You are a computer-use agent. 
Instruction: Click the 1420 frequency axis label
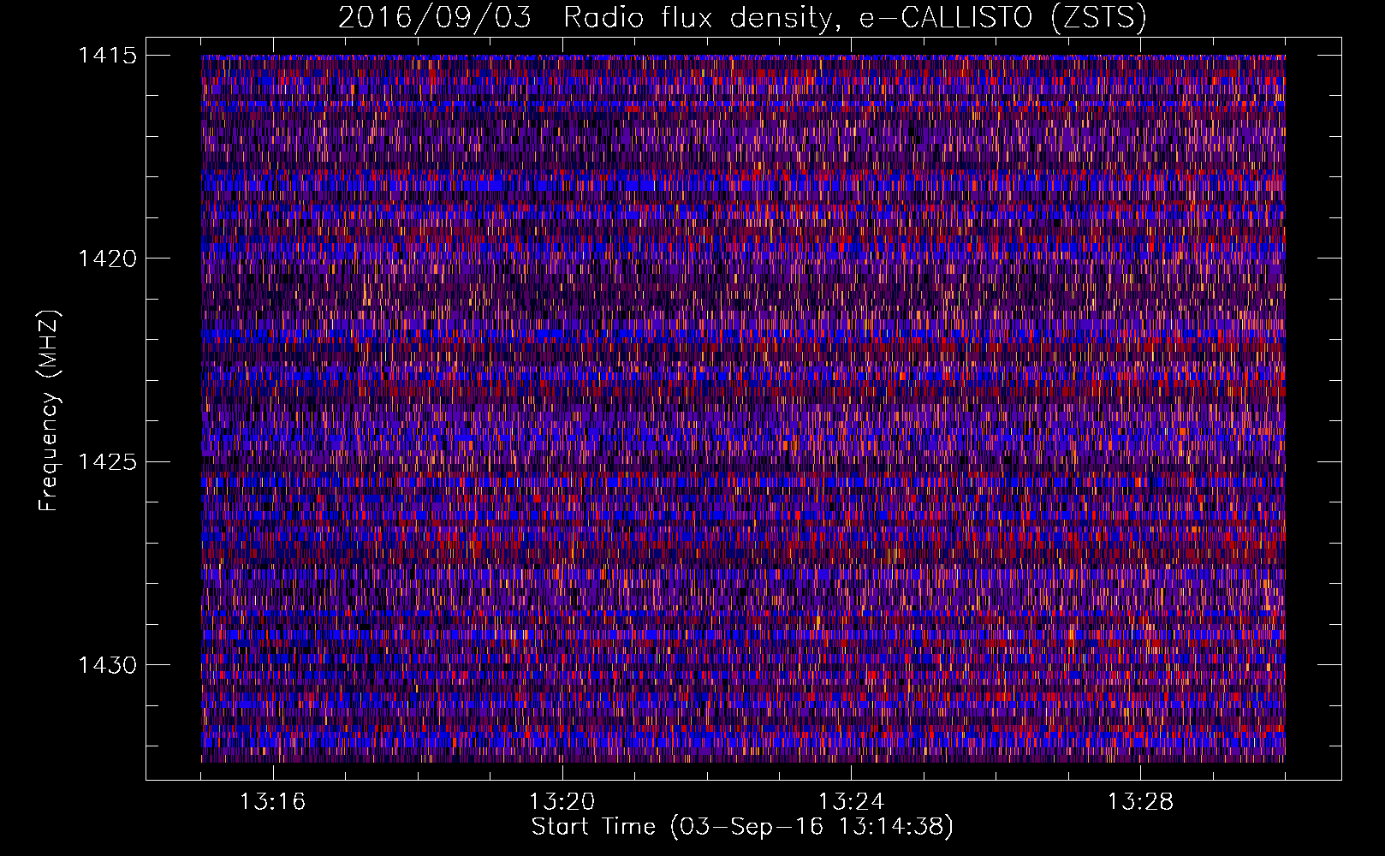coord(107,259)
